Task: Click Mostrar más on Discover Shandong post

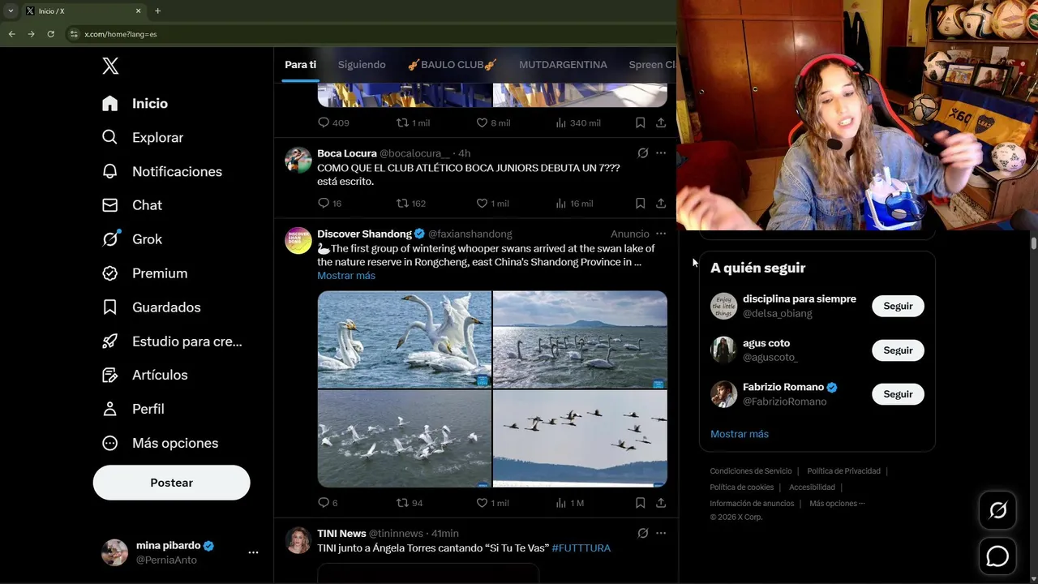Action: tap(346, 276)
